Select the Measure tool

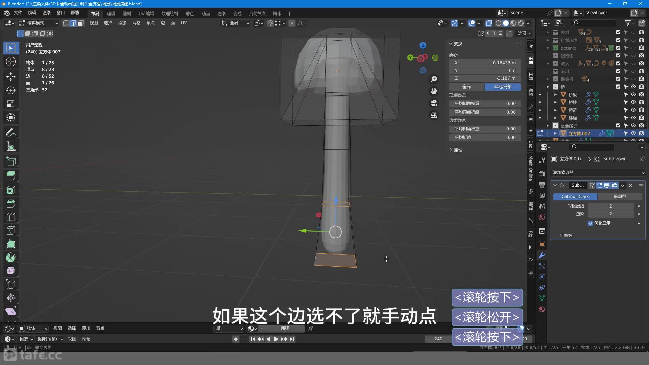click(x=11, y=146)
